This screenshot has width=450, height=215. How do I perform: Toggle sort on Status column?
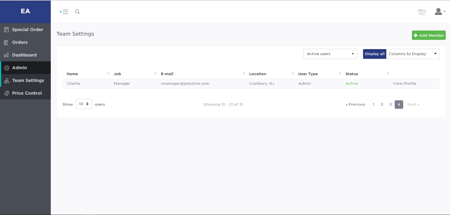pyautogui.click(x=388, y=73)
